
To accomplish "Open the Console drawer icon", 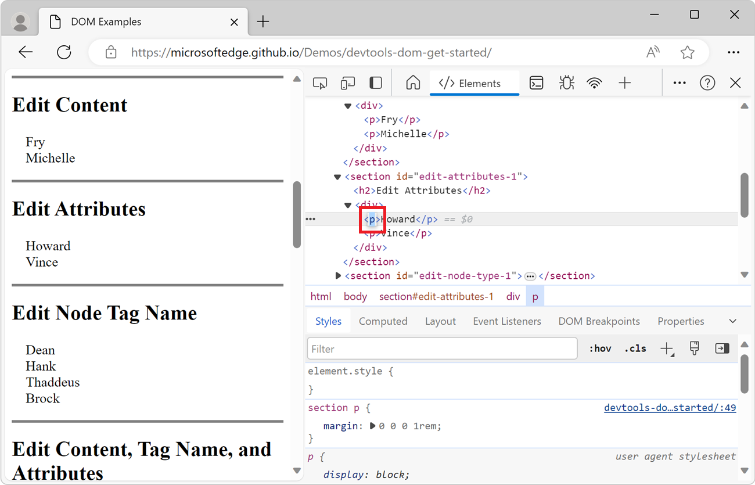I will (536, 82).
